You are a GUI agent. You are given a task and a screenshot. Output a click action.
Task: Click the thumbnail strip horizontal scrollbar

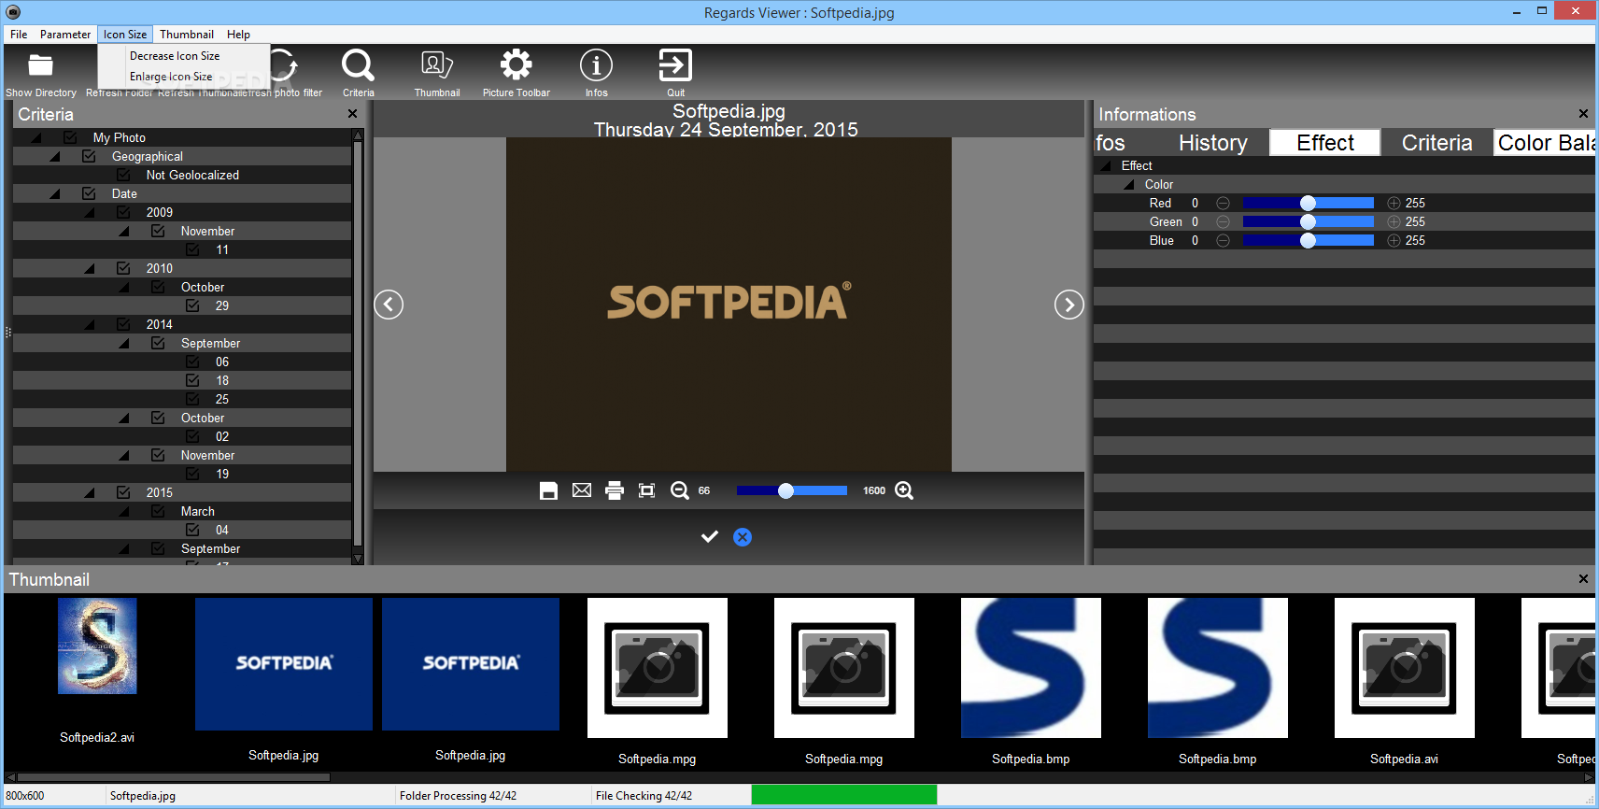coord(174,776)
